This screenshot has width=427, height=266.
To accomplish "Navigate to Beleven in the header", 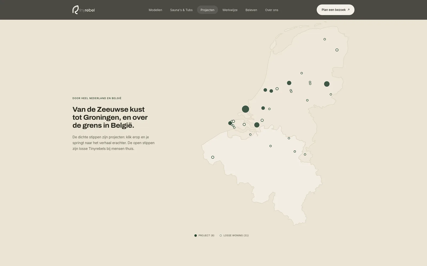I will pos(251,10).
